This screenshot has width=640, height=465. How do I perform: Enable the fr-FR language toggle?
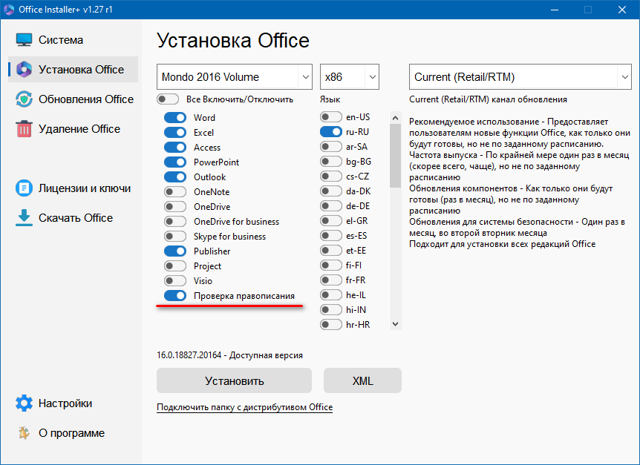click(331, 280)
